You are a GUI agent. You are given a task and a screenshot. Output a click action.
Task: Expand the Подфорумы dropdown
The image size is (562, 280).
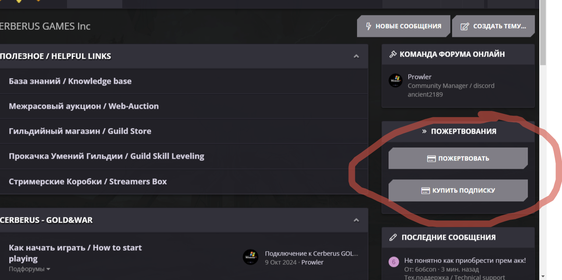(x=48, y=269)
